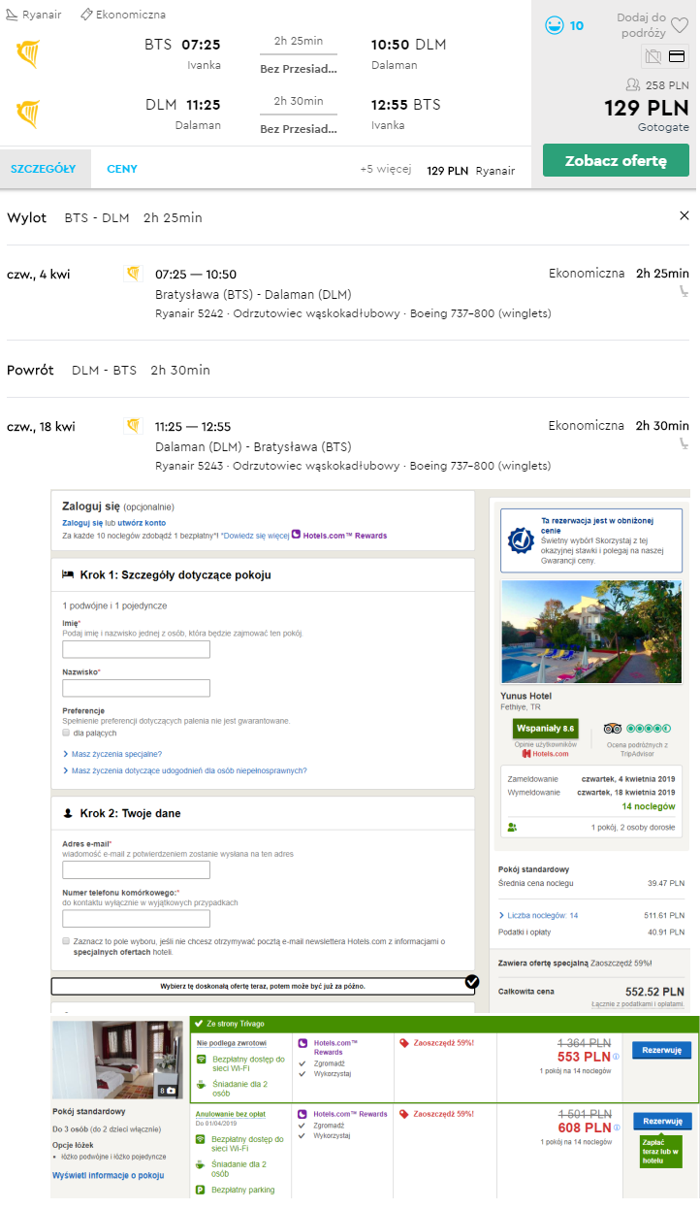Click the '14 noclegów' text in booking summary

click(648, 806)
